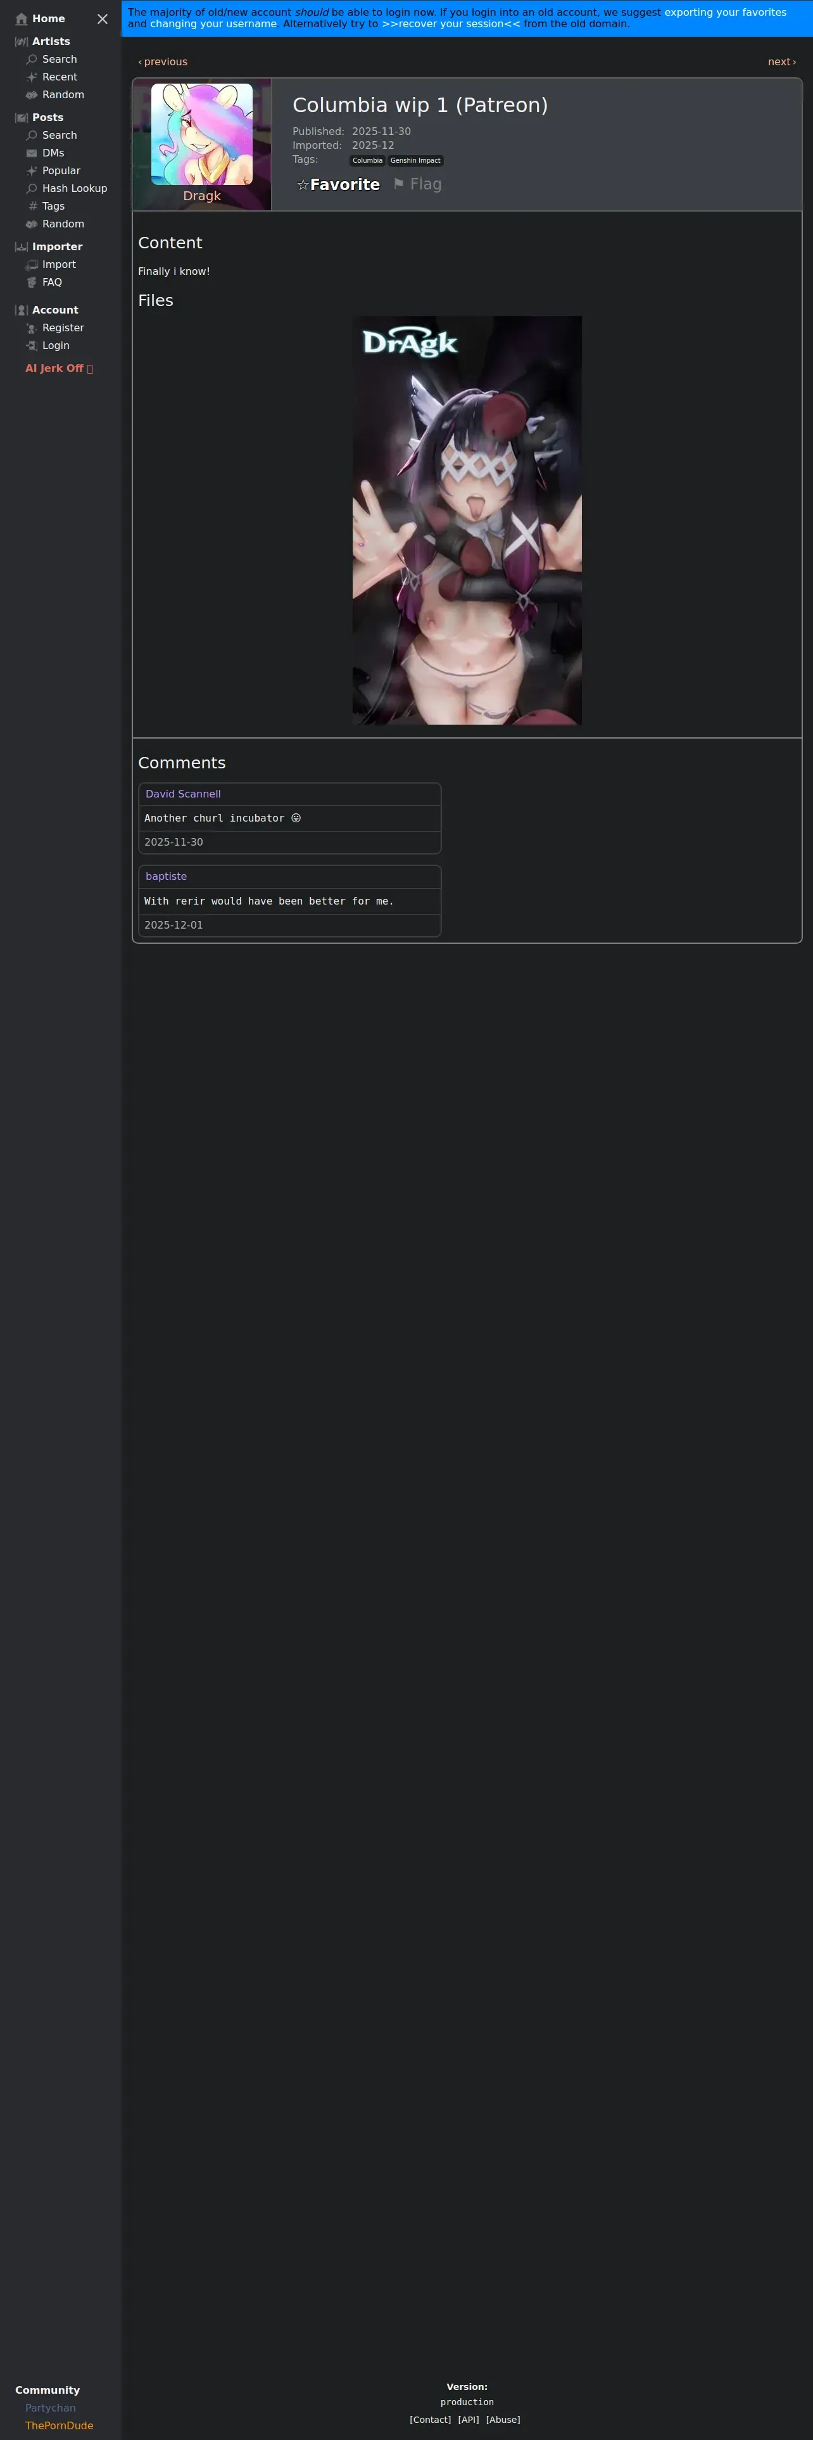Pick Random under the Posts section
The image size is (813, 2440).
point(63,224)
